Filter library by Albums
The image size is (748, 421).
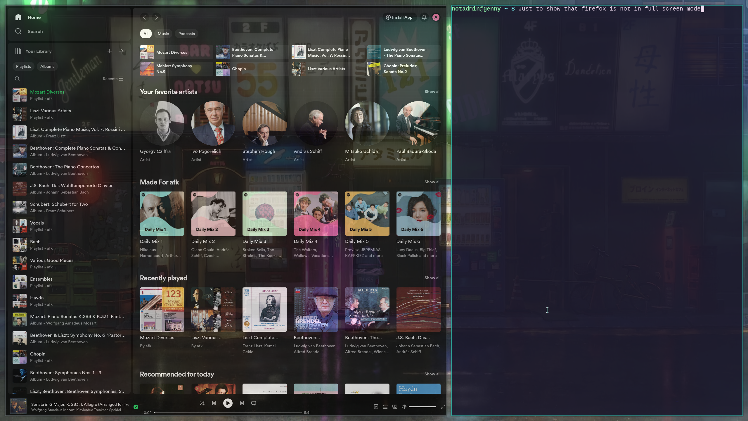point(47,66)
